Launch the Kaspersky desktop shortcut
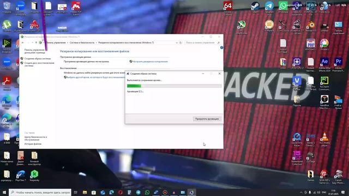349x196 pixels. tap(34, 175)
